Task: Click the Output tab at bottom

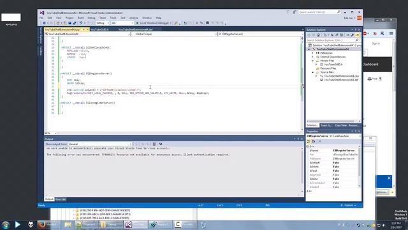Action: pyautogui.click(x=49, y=199)
